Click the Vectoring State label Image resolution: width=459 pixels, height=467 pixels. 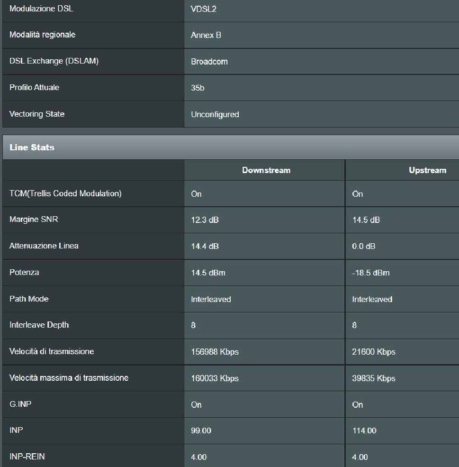37,114
